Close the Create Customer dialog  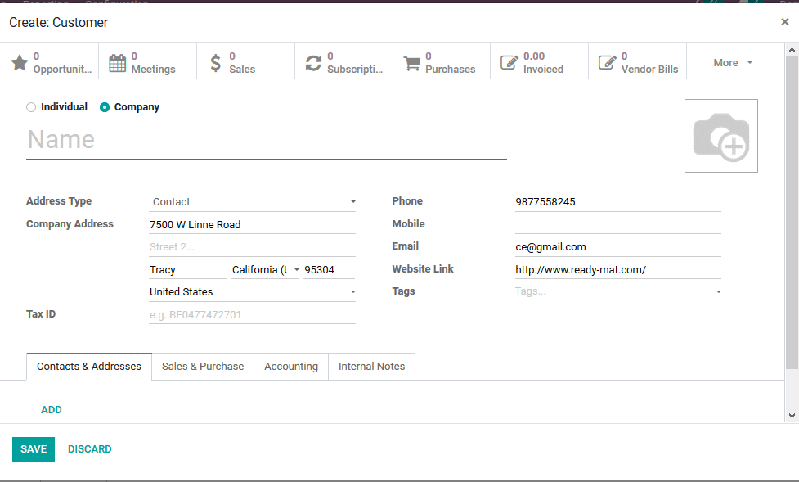(785, 21)
